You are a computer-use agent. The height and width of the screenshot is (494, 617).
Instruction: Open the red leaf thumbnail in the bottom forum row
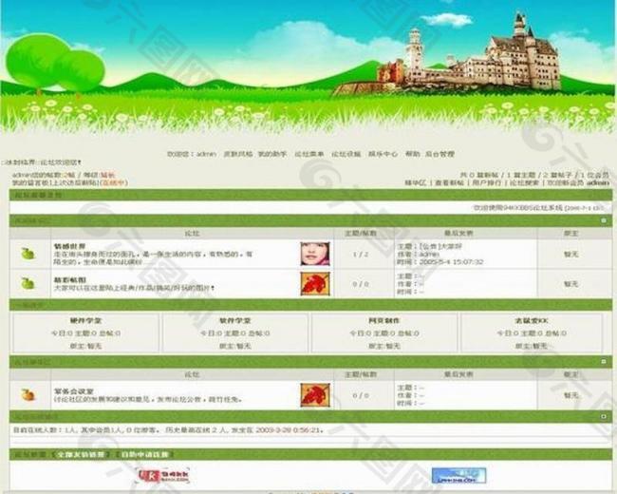(315, 395)
